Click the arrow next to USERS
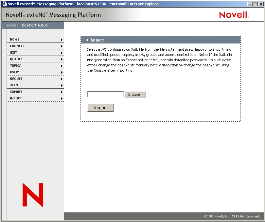265x222 pixels. (62, 72)
